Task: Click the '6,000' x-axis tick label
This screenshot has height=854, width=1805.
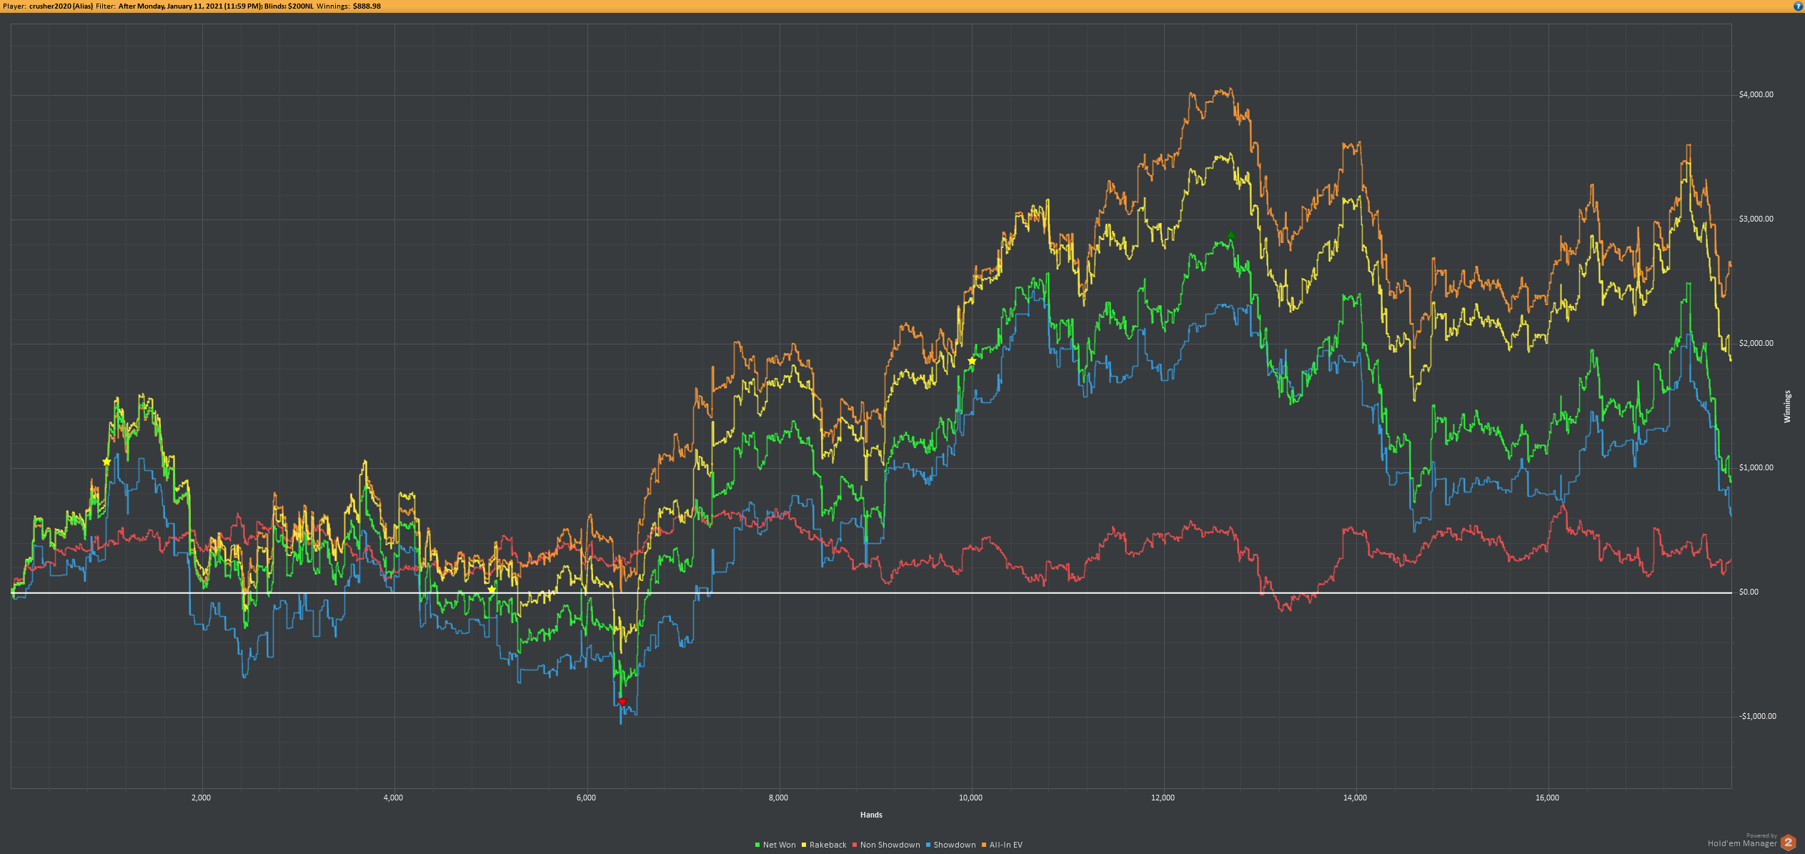Action: [586, 798]
